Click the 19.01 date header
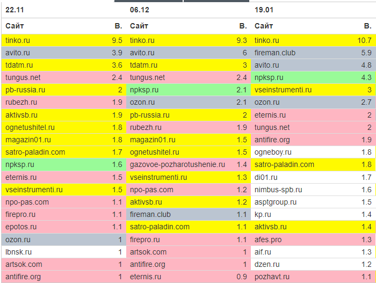376x283 pixels. (x=264, y=10)
